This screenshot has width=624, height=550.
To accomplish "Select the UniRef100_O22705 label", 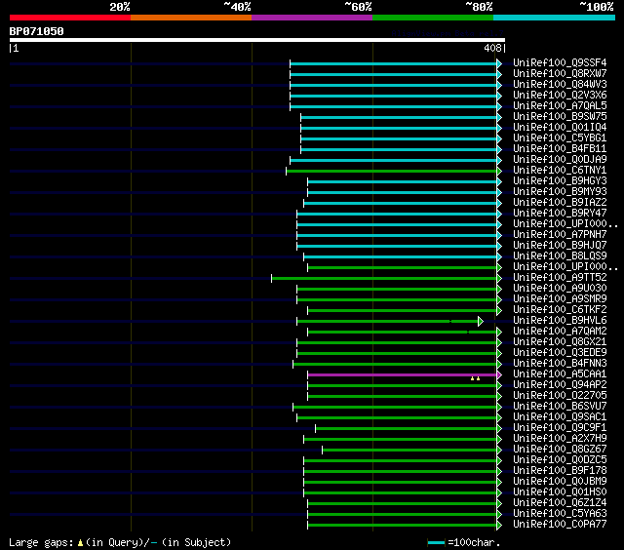I will [x=560, y=396].
